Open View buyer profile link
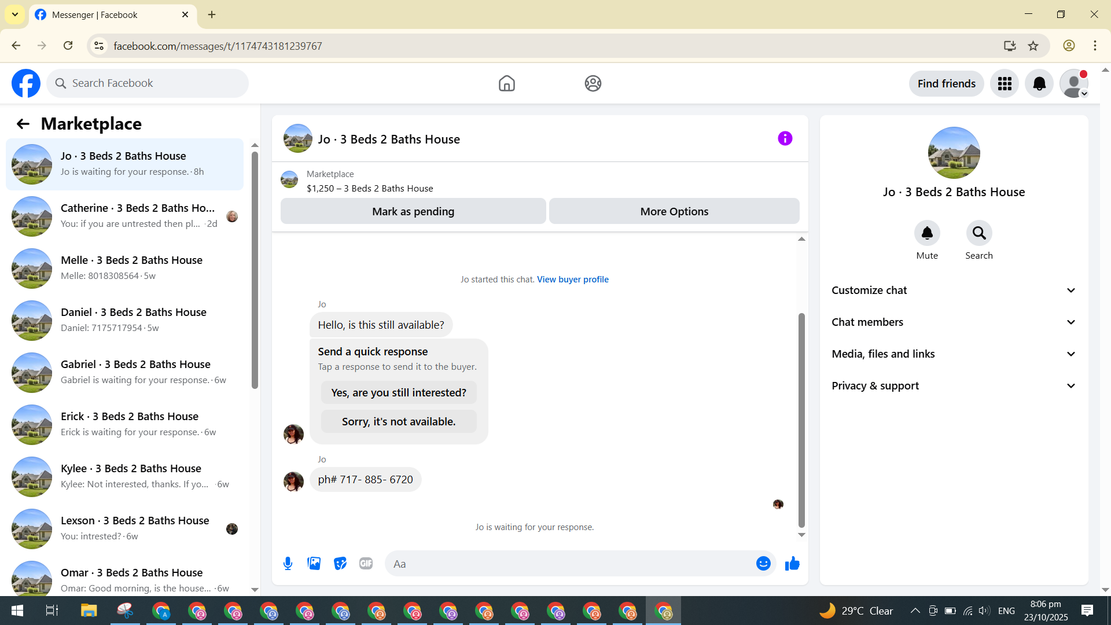Viewport: 1111px width, 625px height. click(x=572, y=280)
